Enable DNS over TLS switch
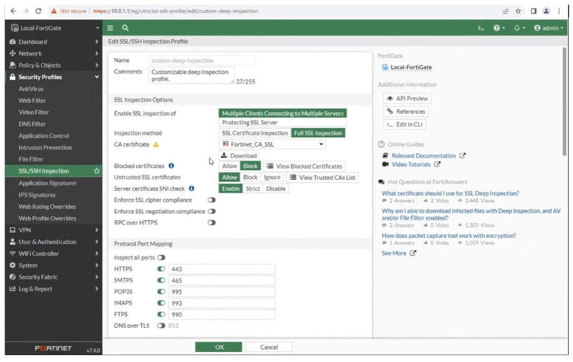 [161, 325]
